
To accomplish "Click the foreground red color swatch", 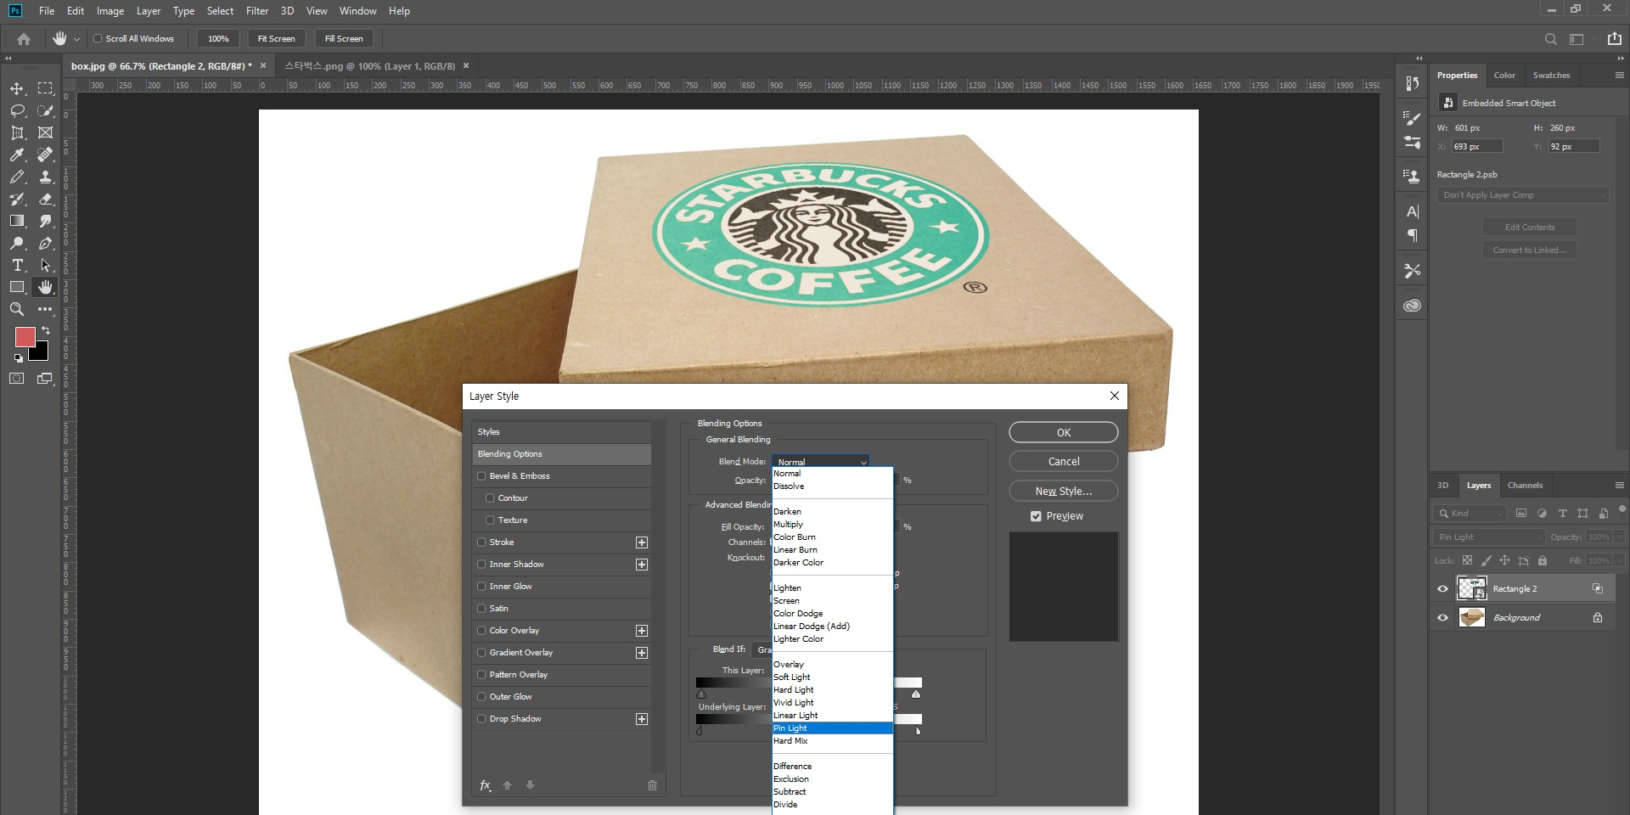I will click(x=25, y=336).
